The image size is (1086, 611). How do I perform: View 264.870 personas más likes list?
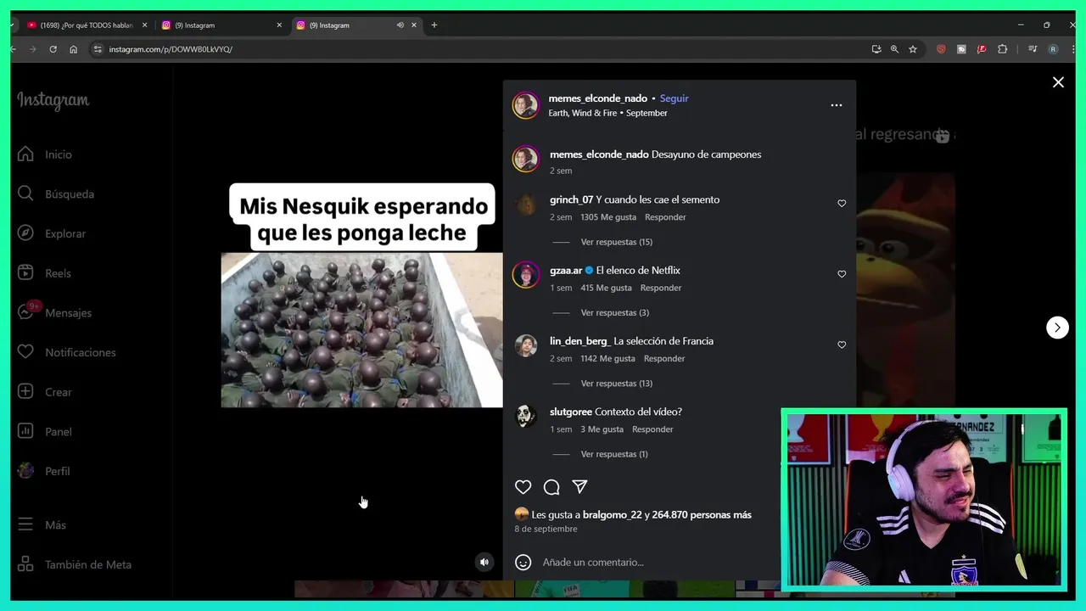(x=702, y=515)
